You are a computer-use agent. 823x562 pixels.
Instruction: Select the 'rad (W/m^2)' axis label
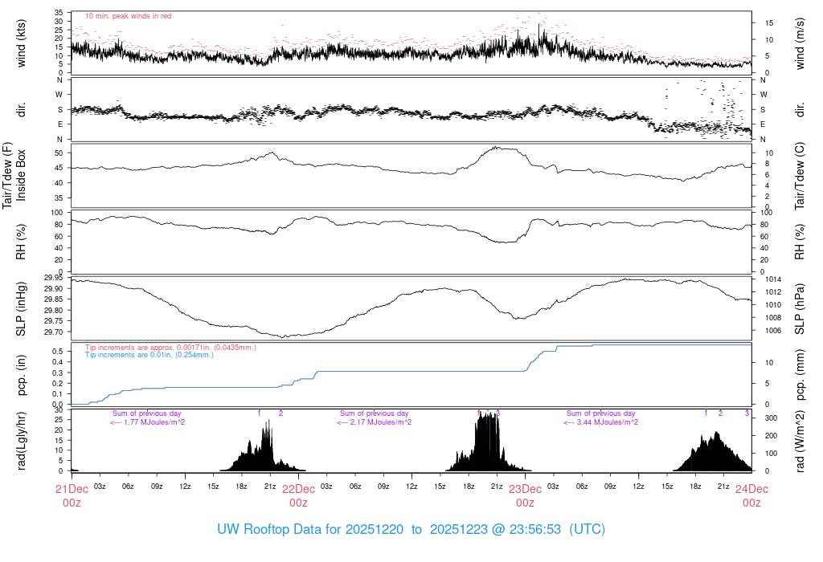tap(800, 441)
